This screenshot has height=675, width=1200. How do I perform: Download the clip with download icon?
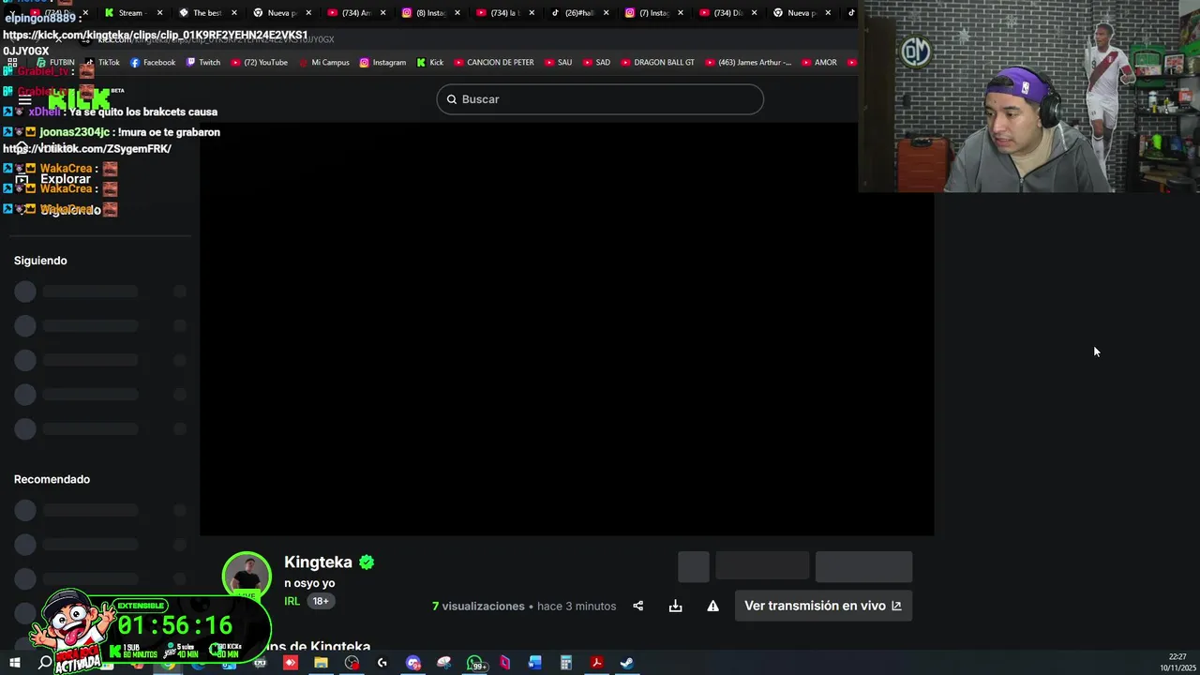(x=675, y=606)
